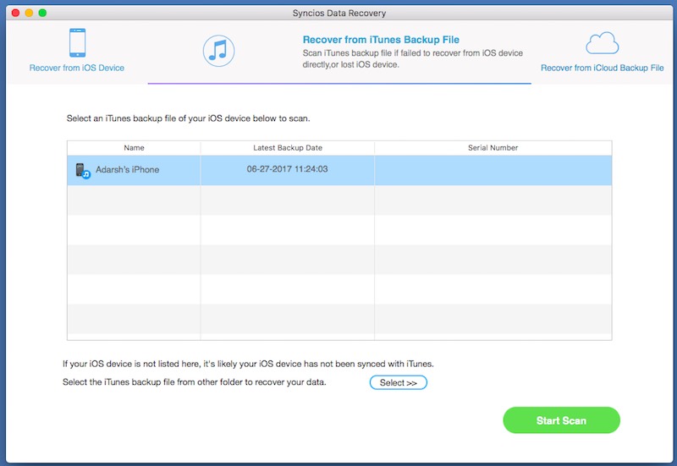
Task: Click the red close window button
Action: (x=15, y=13)
